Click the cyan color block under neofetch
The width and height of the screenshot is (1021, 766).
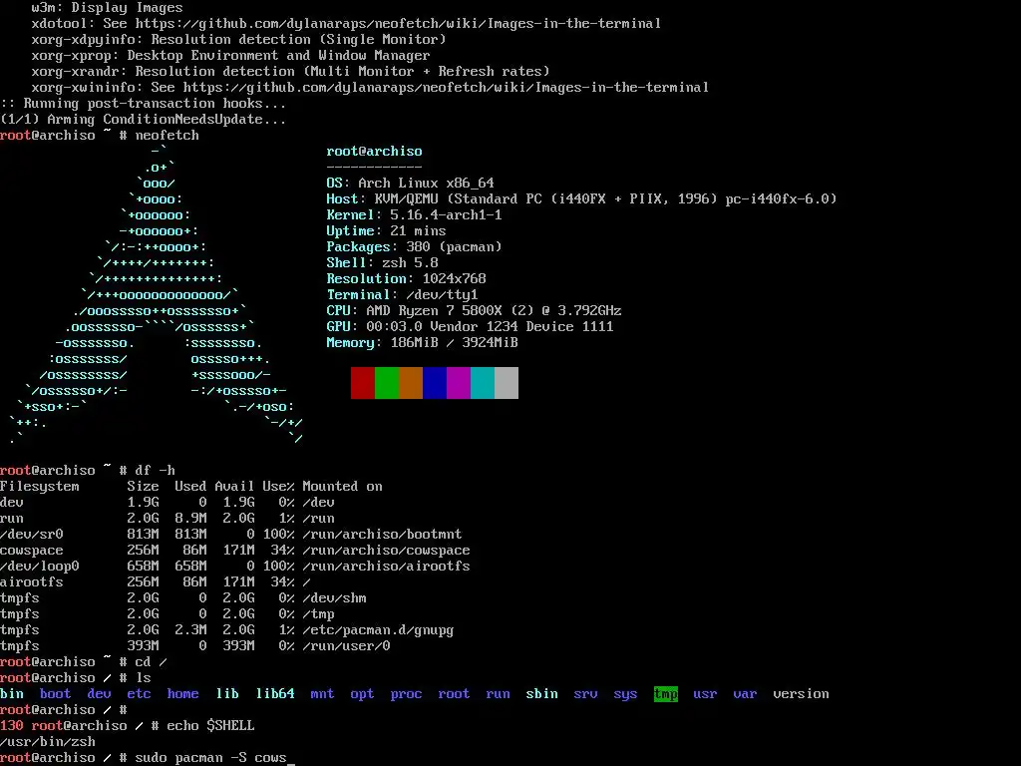coord(483,382)
